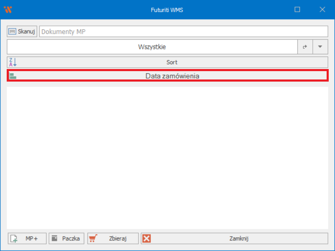Screen dimensions: 335x251
Task: Click inside the empty documents list area
Action: point(167,158)
